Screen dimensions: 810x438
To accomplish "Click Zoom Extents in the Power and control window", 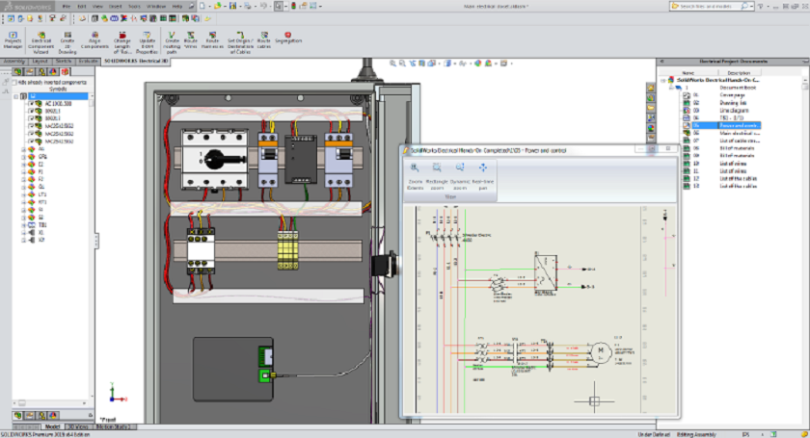I will (x=415, y=176).
